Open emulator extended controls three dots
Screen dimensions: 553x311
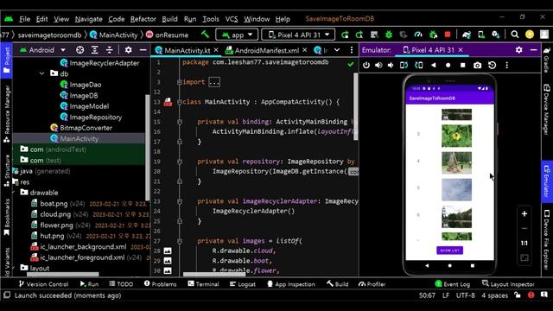point(507,66)
